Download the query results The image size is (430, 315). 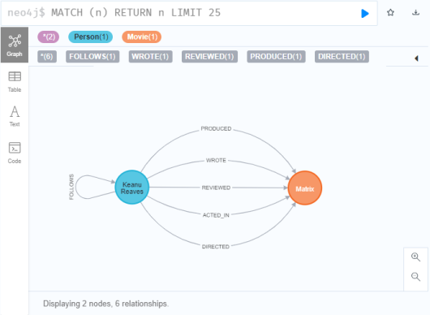[415, 13]
